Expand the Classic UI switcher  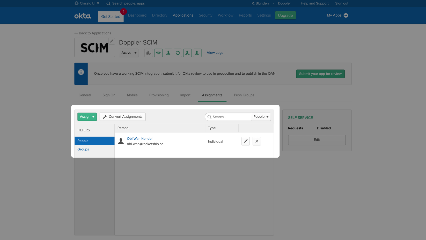coord(87,3)
